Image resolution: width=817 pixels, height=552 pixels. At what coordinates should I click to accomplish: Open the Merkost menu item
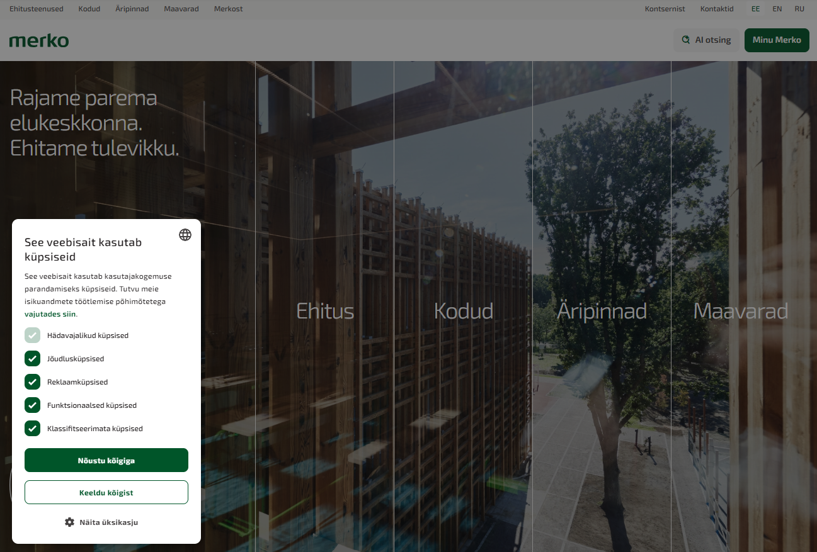(x=228, y=9)
